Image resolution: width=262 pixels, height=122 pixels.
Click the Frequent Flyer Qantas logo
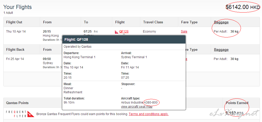coord(20,114)
